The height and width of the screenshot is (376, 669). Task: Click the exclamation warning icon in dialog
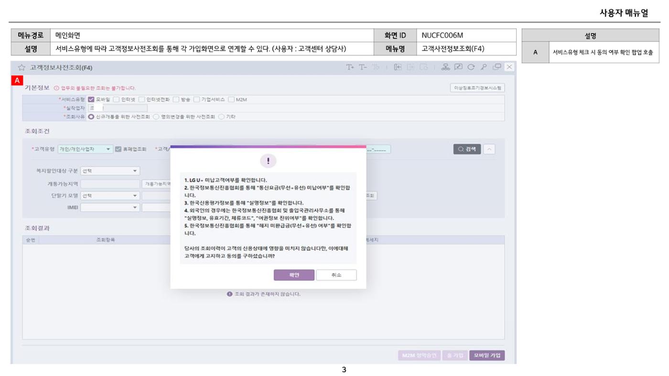268,161
